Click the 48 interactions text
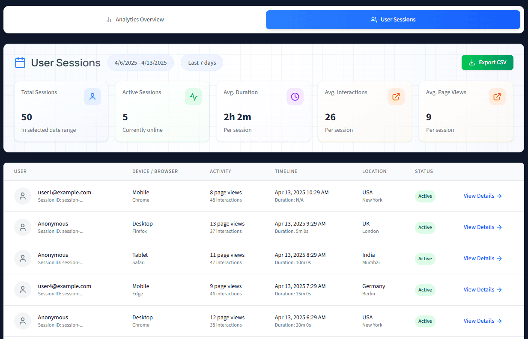 [x=226, y=200]
